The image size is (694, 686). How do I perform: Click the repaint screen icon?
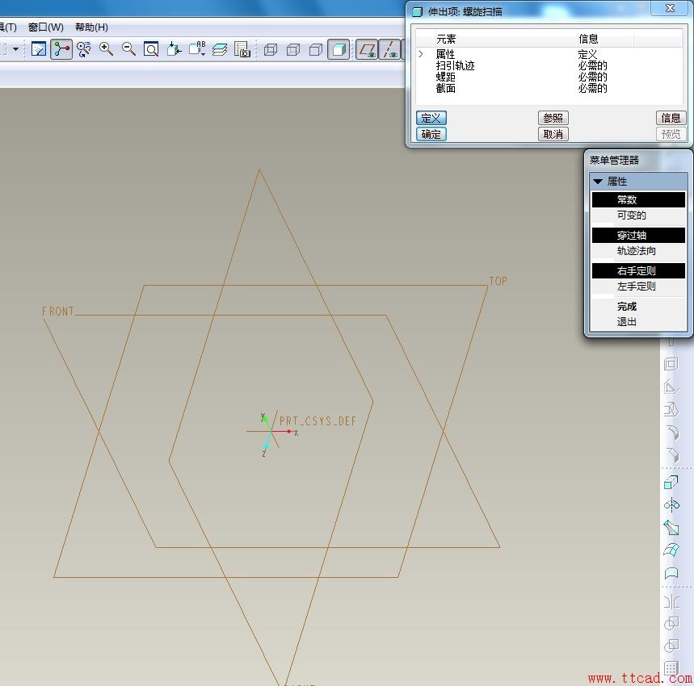click(39, 49)
